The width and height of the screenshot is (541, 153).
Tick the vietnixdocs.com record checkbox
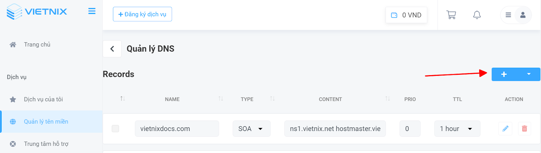[x=115, y=129]
